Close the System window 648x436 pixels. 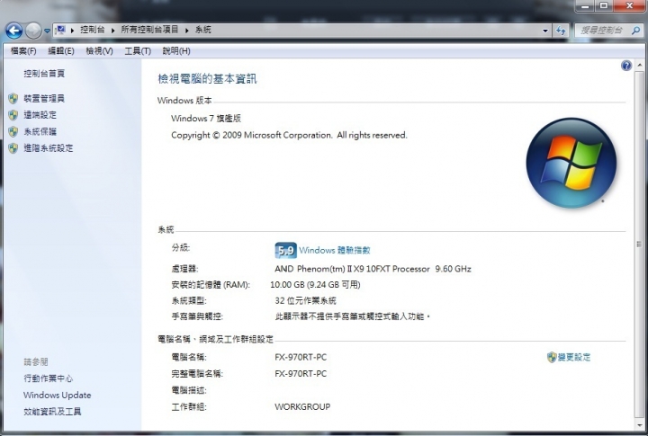click(629, 5)
